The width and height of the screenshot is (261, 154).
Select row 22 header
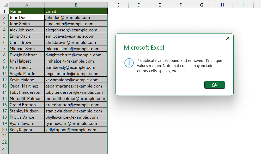click(4, 142)
